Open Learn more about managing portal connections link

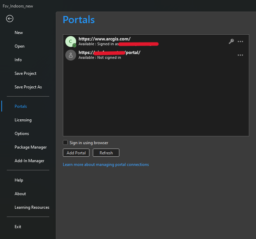coord(106,165)
